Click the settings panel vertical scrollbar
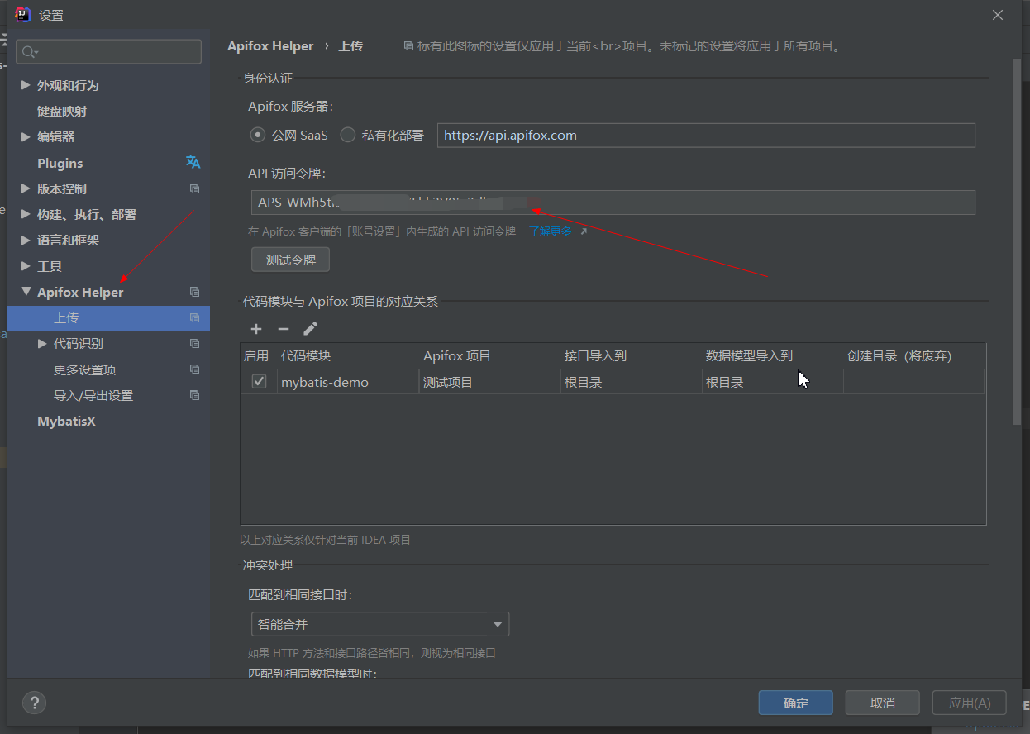This screenshot has width=1030, height=734. (1017, 241)
